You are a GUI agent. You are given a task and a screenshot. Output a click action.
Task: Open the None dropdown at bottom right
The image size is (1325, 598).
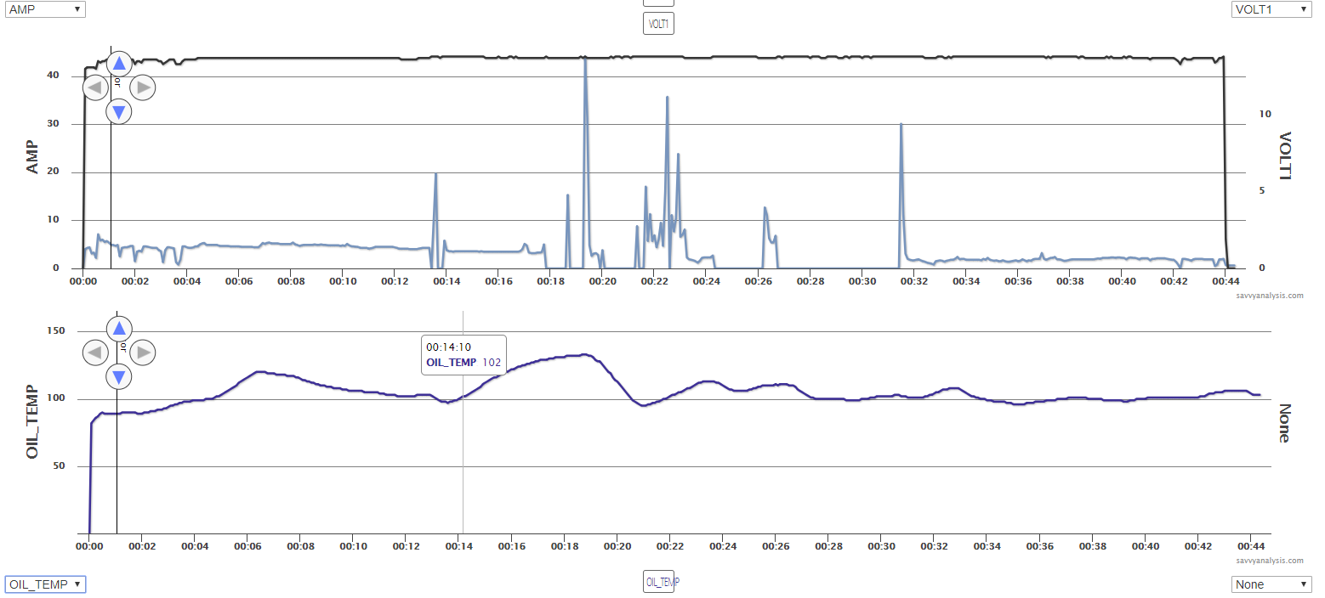tap(1271, 584)
